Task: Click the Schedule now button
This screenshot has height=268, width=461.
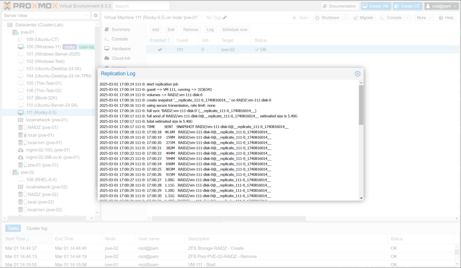Action: (x=235, y=30)
